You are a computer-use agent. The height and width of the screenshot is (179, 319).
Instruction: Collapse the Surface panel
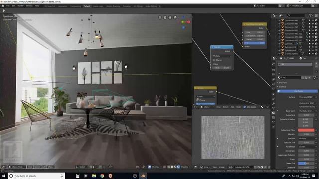click(283, 87)
